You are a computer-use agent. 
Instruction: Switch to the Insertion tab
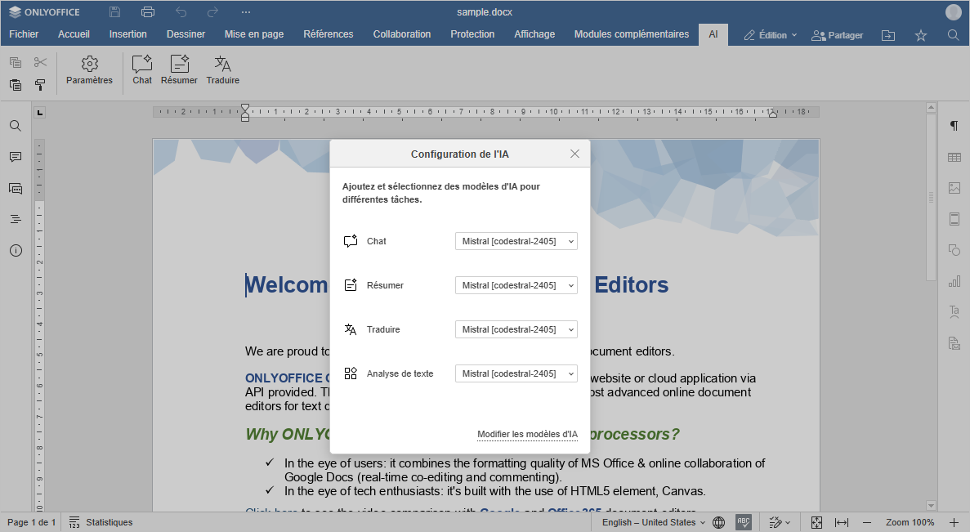(128, 34)
